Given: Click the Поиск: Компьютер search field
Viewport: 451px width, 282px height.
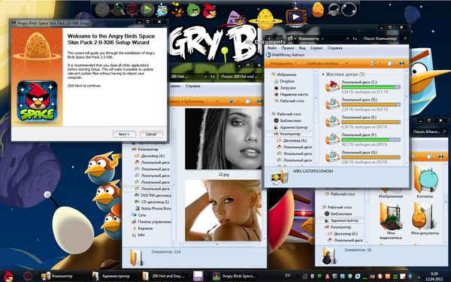Looking at the screenshot, I should pyautogui.click(x=385, y=38).
